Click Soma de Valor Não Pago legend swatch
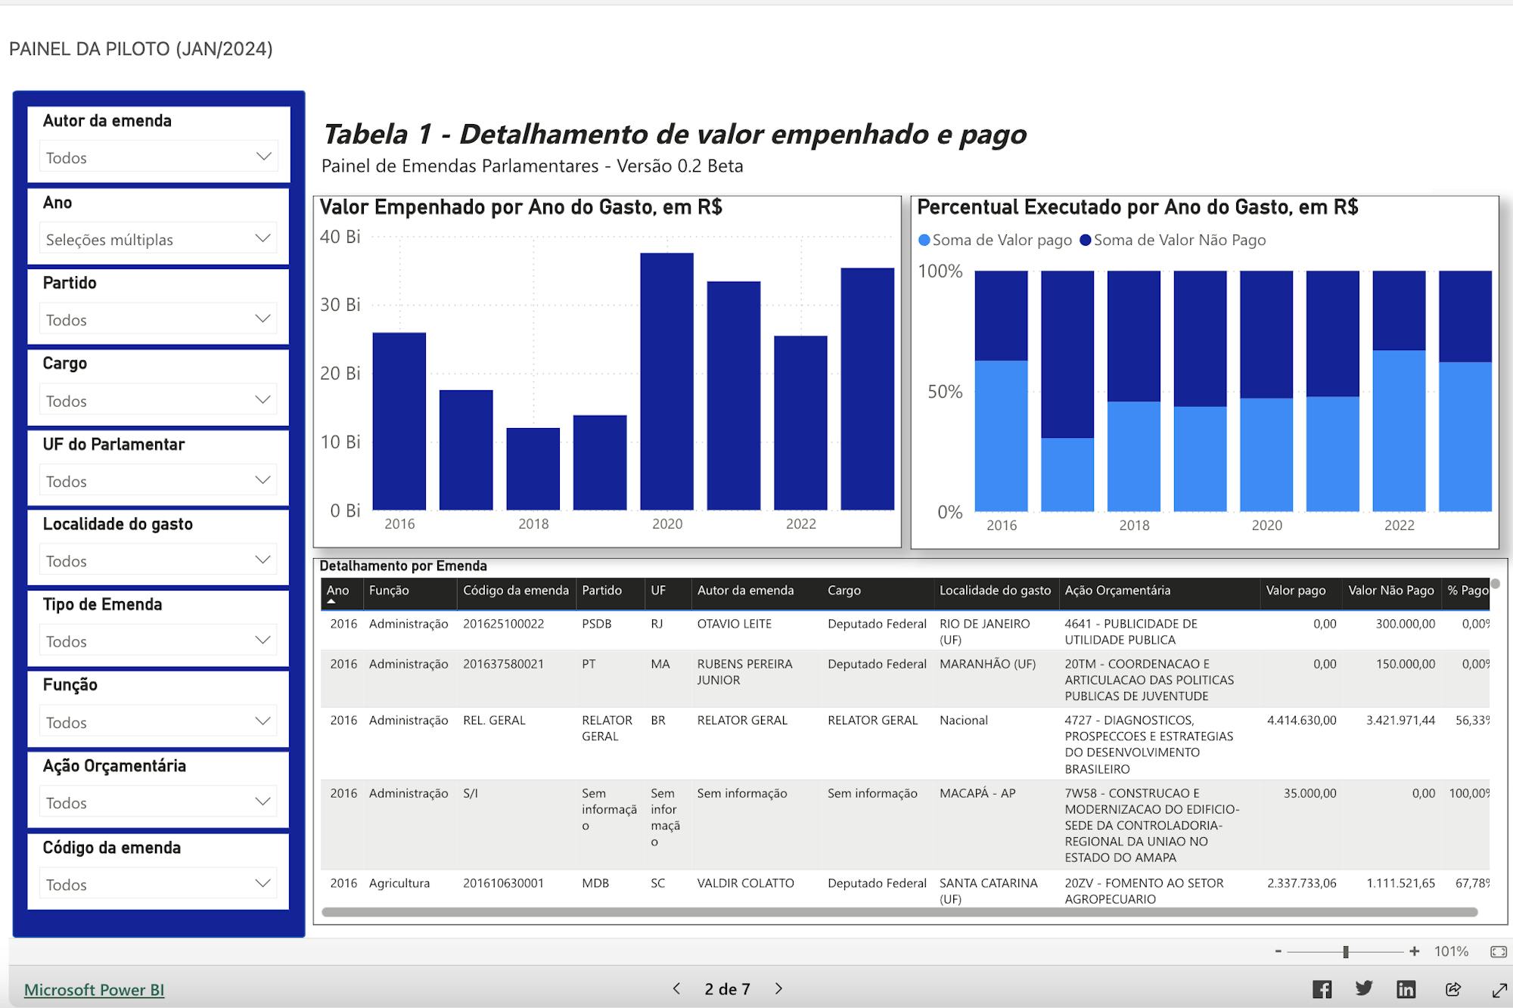The image size is (1513, 1008). tap(1085, 240)
